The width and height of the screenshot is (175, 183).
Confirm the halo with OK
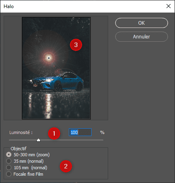[141, 23]
